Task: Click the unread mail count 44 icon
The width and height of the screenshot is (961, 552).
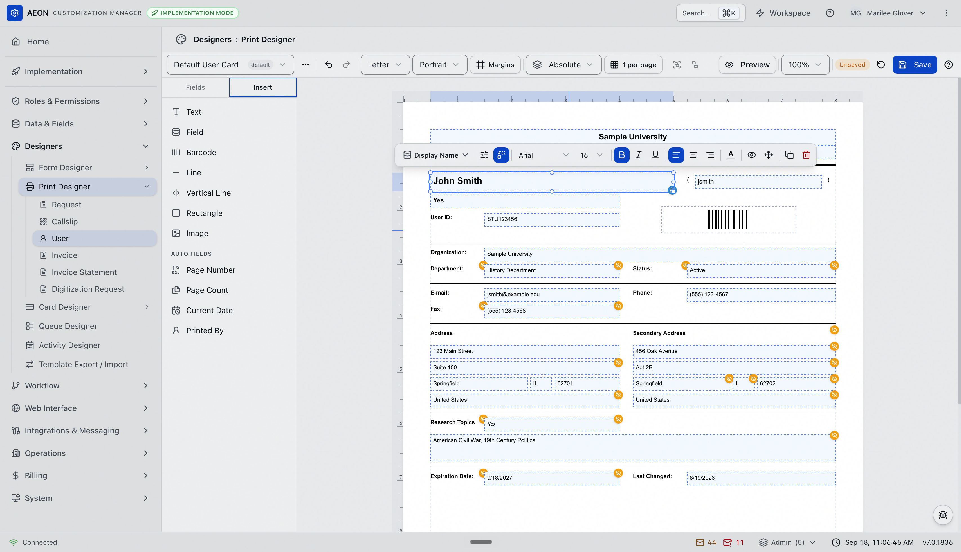Action: click(x=706, y=542)
